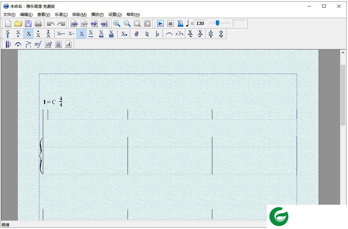Choose sixteenth note with double underline
This screenshot has height=229, width=348.
click(101, 34)
